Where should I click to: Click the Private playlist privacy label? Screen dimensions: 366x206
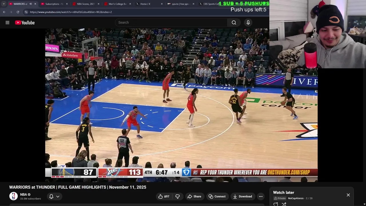coord(280,198)
